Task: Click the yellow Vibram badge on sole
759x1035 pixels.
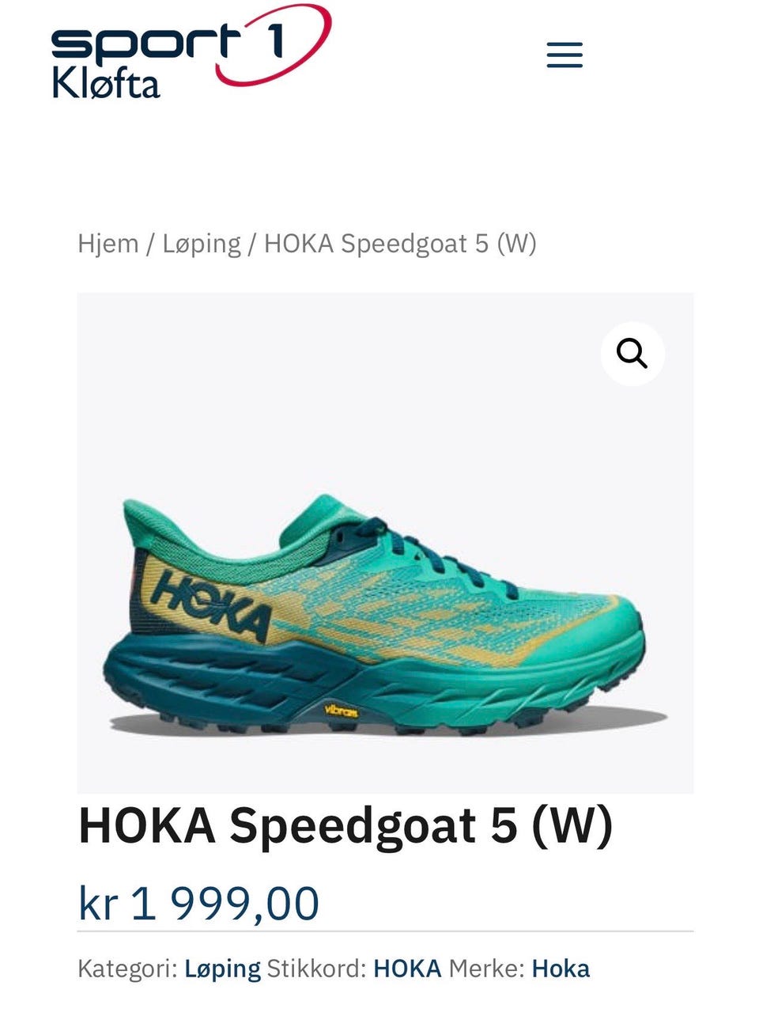Action: 342,711
